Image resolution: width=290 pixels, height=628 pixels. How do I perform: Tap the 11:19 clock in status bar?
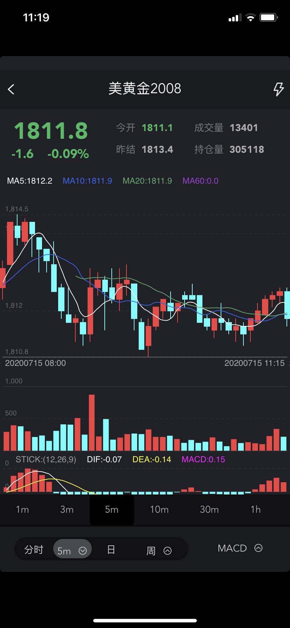click(36, 18)
